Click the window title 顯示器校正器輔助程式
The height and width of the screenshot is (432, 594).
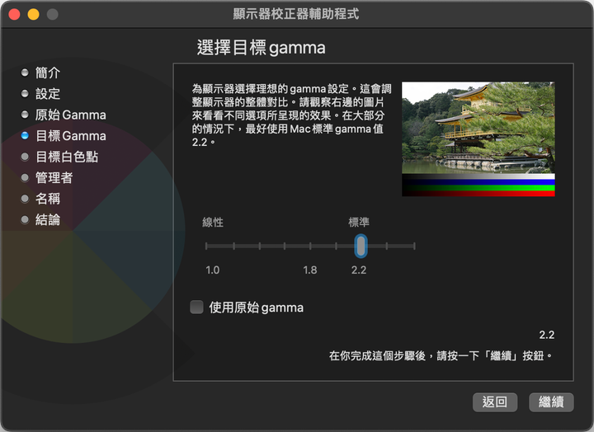(x=296, y=14)
